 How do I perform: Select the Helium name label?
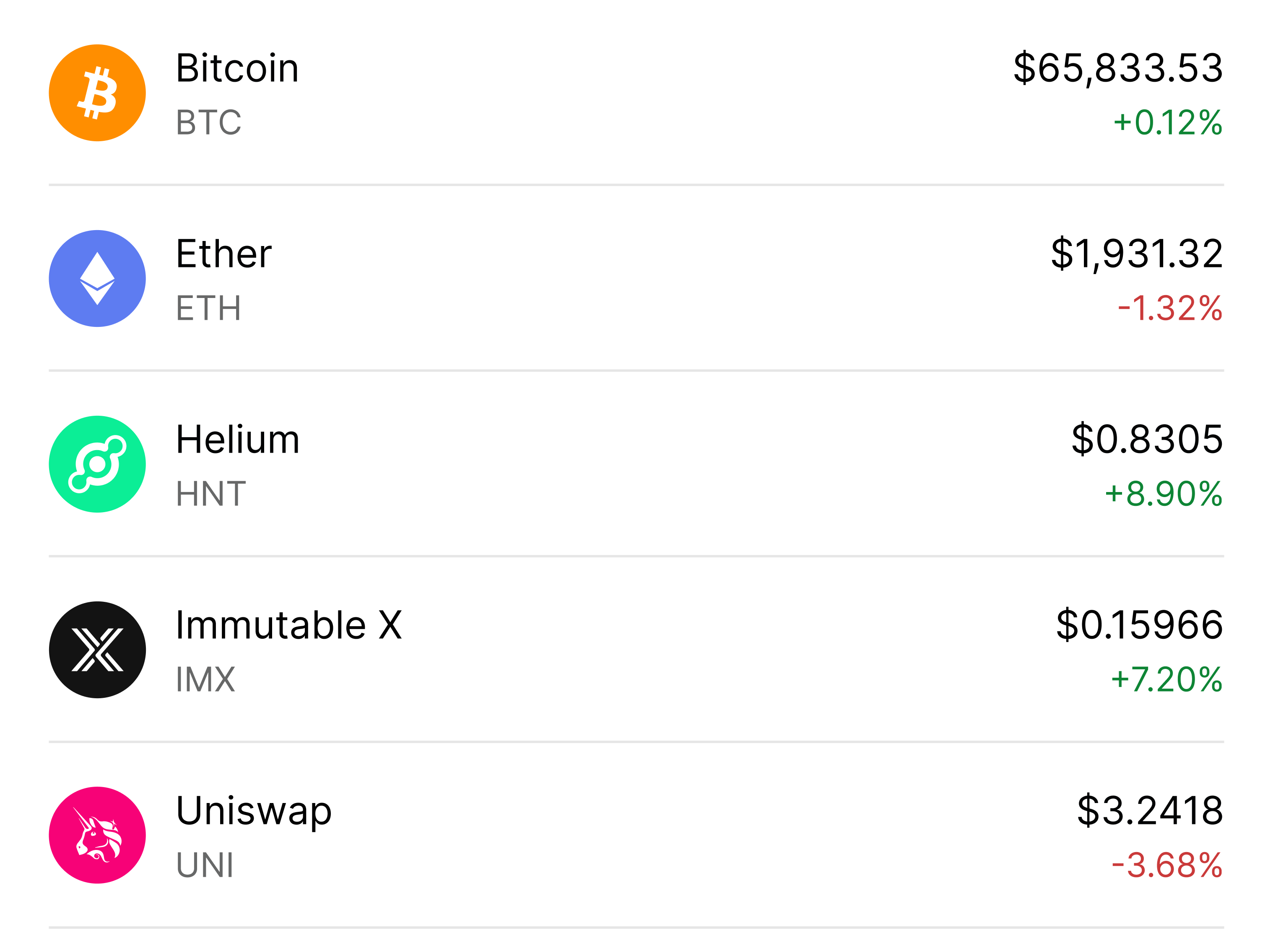click(x=238, y=440)
